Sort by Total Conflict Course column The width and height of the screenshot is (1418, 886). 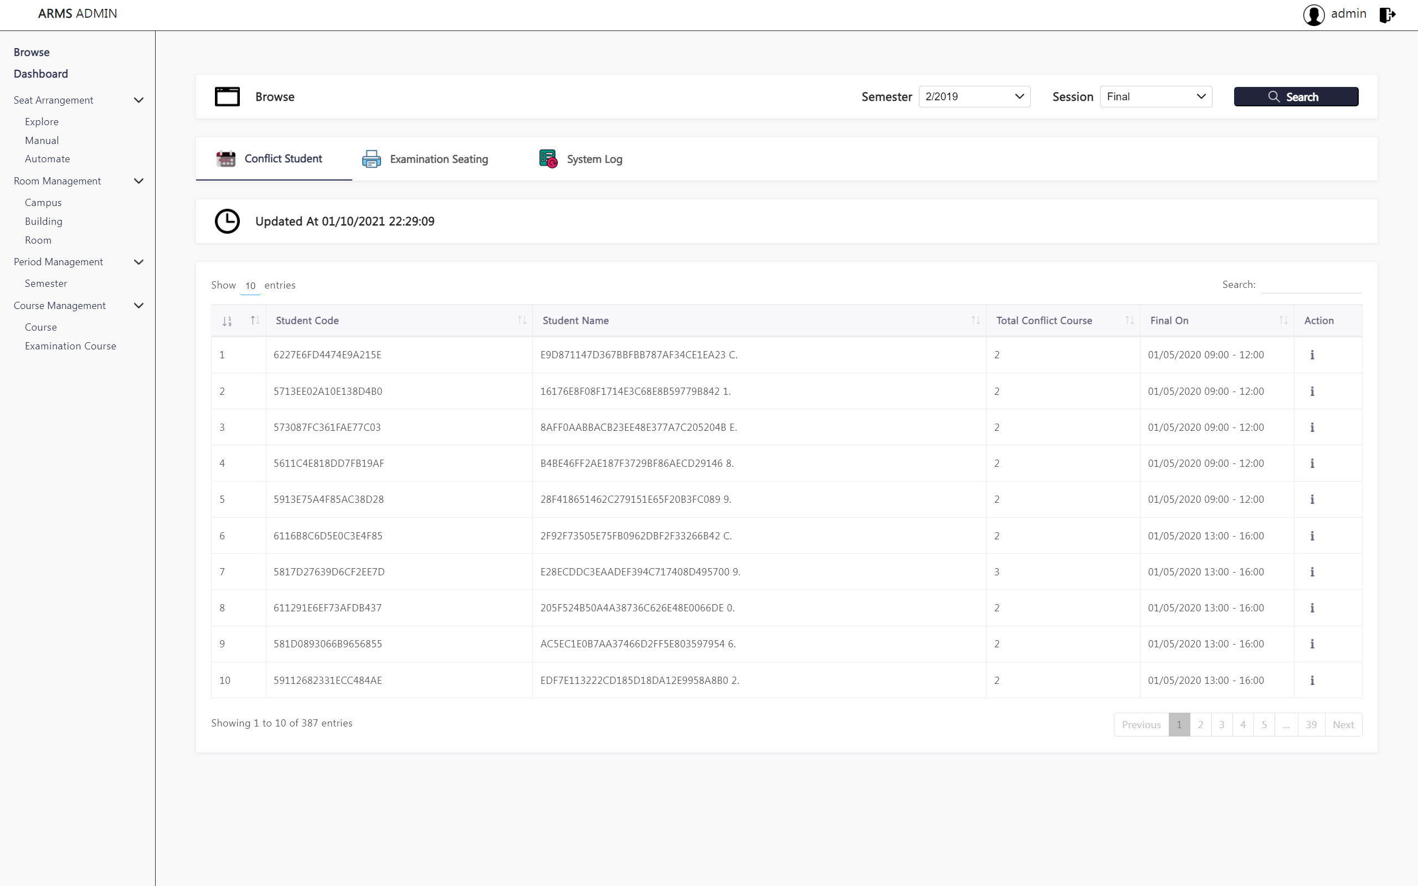click(1129, 321)
